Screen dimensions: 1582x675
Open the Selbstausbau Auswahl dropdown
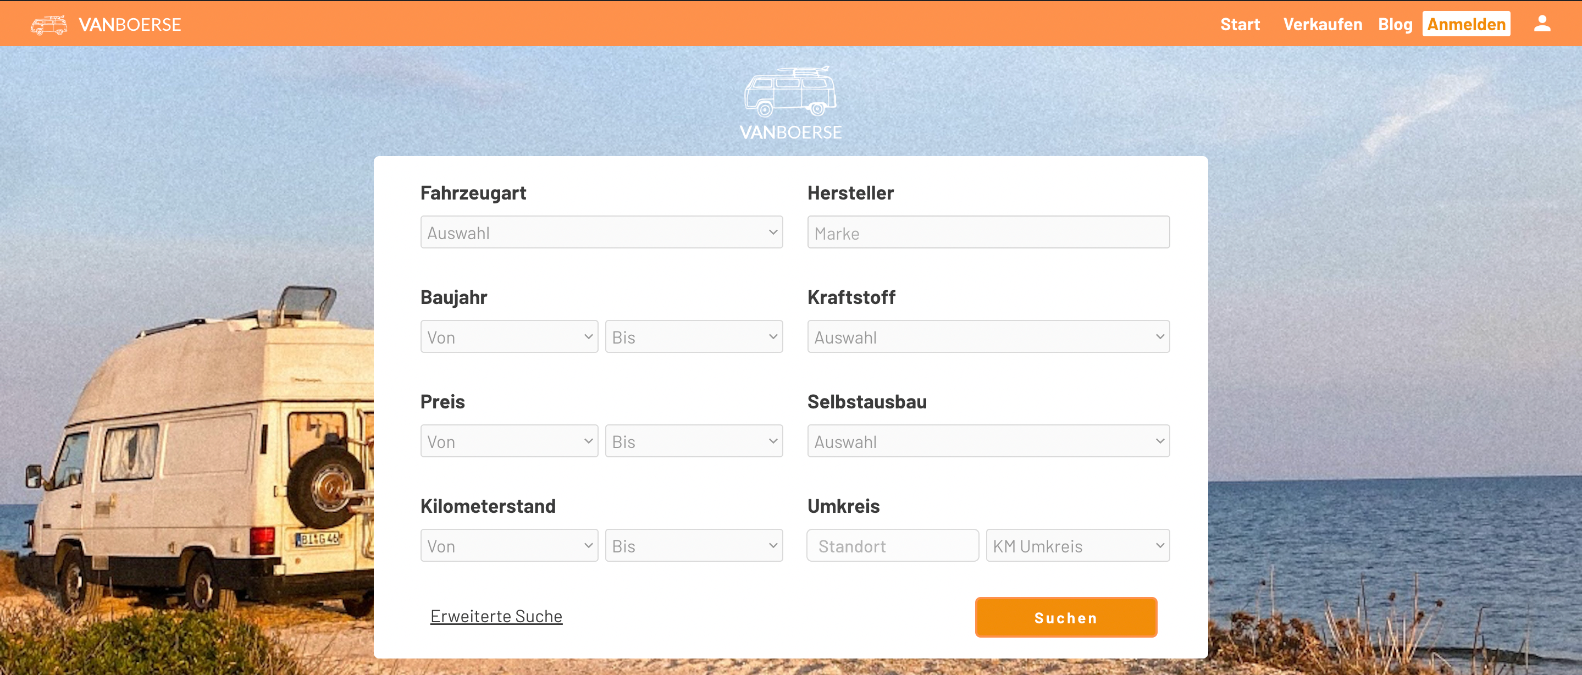[988, 441]
